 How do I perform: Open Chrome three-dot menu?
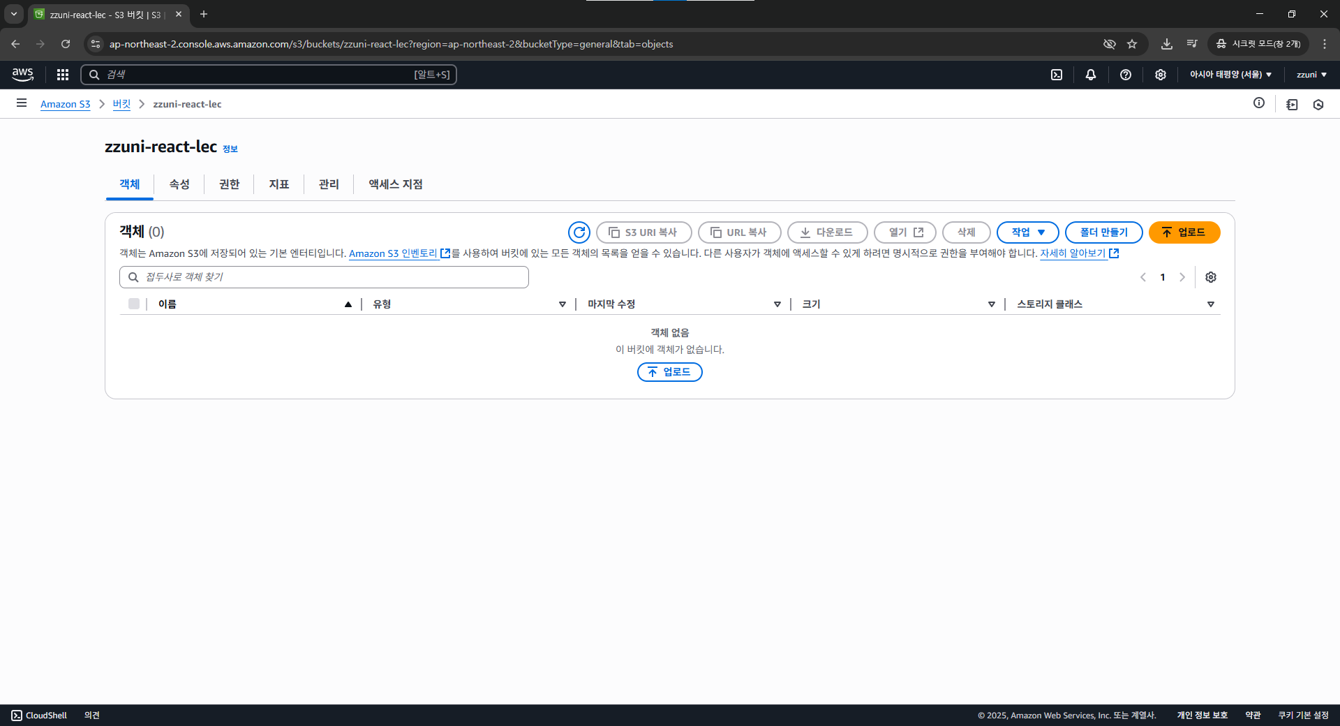coord(1325,44)
